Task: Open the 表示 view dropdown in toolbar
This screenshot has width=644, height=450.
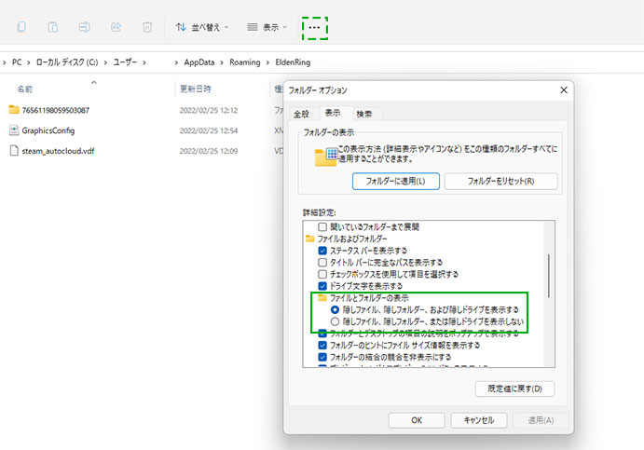Action: click(267, 28)
